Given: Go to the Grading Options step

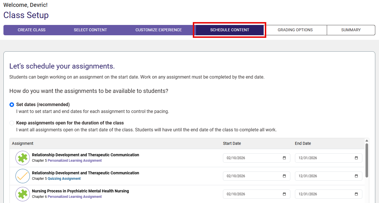Looking at the screenshot, I should pos(295,30).
